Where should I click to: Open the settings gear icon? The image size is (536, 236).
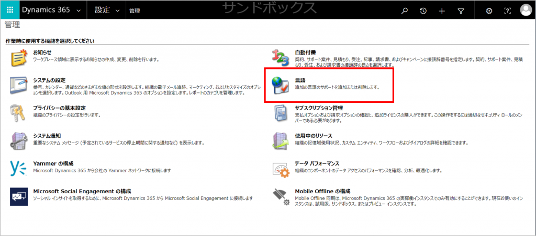(489, 10)
